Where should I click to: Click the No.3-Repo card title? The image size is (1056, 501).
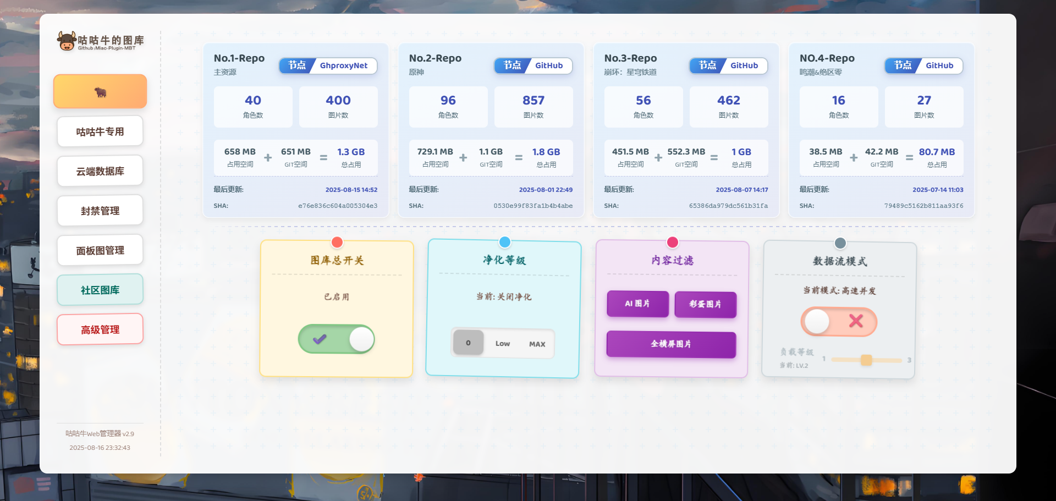coord(630,58)
